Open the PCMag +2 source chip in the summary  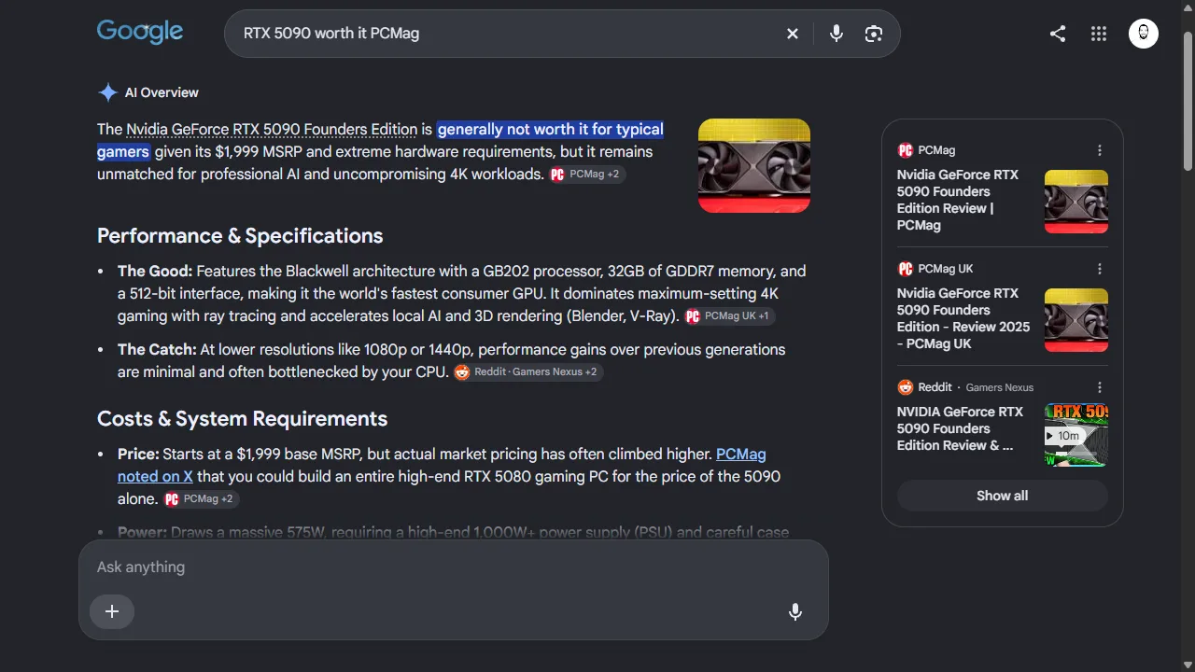[587, 175]
